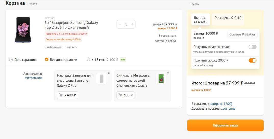
Task: Click the Samsung case accessory image
Action: pos(101,79)
